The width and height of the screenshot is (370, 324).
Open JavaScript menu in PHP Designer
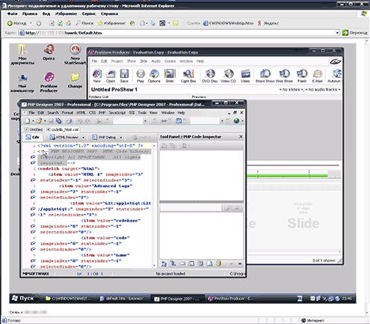(117, 113)
